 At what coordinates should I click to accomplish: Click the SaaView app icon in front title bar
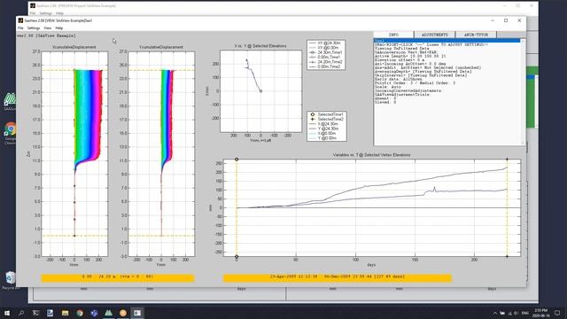(20, 20)
